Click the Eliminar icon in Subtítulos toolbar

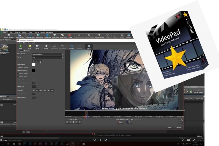point(46,46)
